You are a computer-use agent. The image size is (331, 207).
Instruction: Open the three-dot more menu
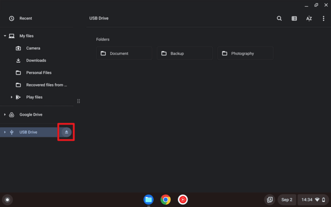(x=323, y=18)
